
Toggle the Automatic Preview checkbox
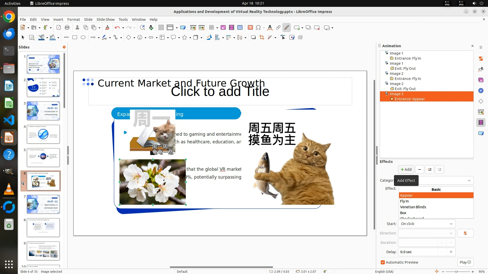[383, 262]
